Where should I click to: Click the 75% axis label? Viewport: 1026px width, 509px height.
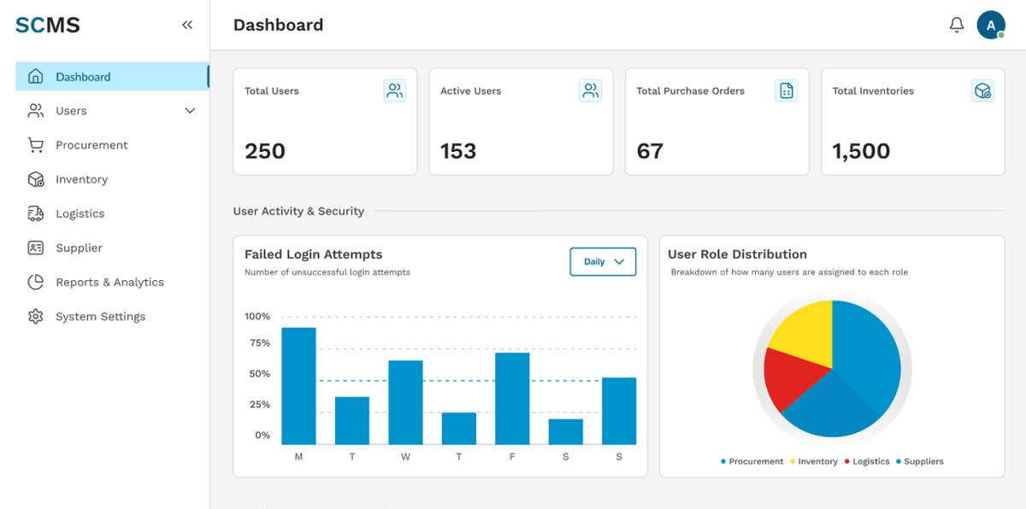click(x=259, y=343)
